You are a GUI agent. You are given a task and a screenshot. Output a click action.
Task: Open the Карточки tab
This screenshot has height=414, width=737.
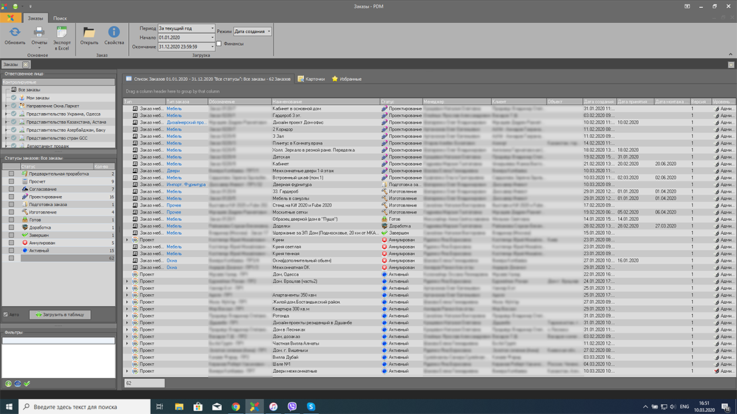pos(311,79)
